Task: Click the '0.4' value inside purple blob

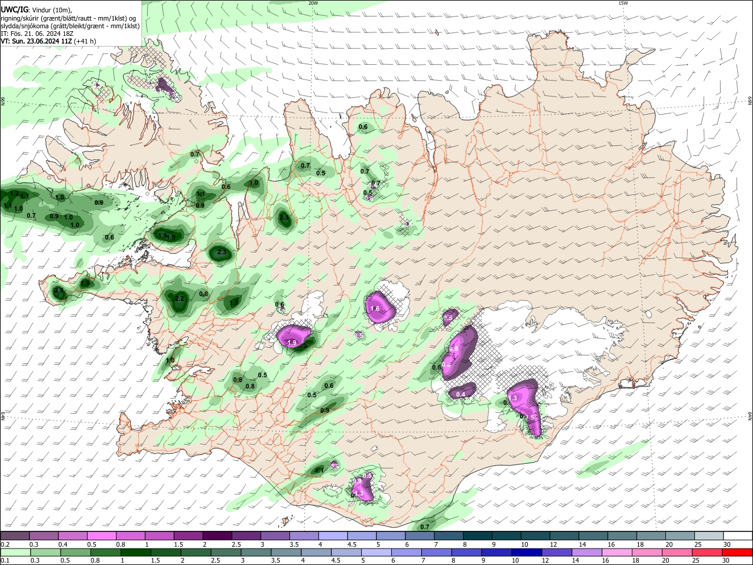Action: (x=461, y=394)
